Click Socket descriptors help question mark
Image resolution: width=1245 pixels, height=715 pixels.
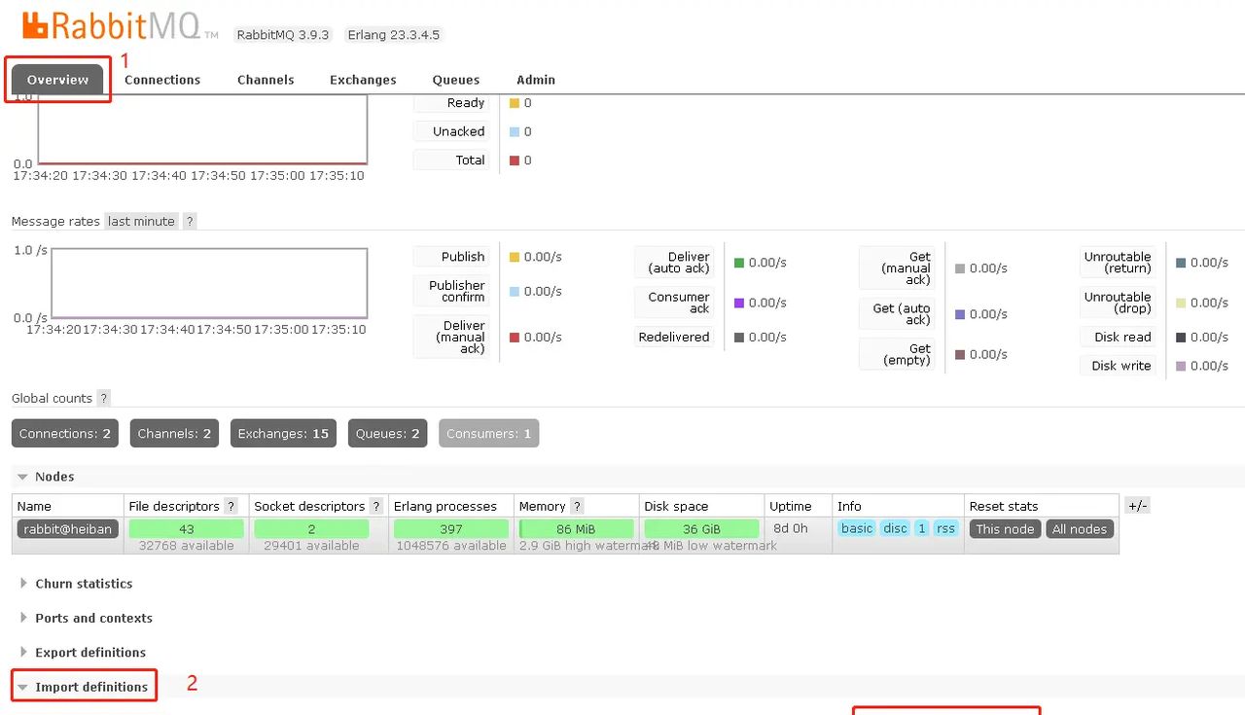click(375, 507)
